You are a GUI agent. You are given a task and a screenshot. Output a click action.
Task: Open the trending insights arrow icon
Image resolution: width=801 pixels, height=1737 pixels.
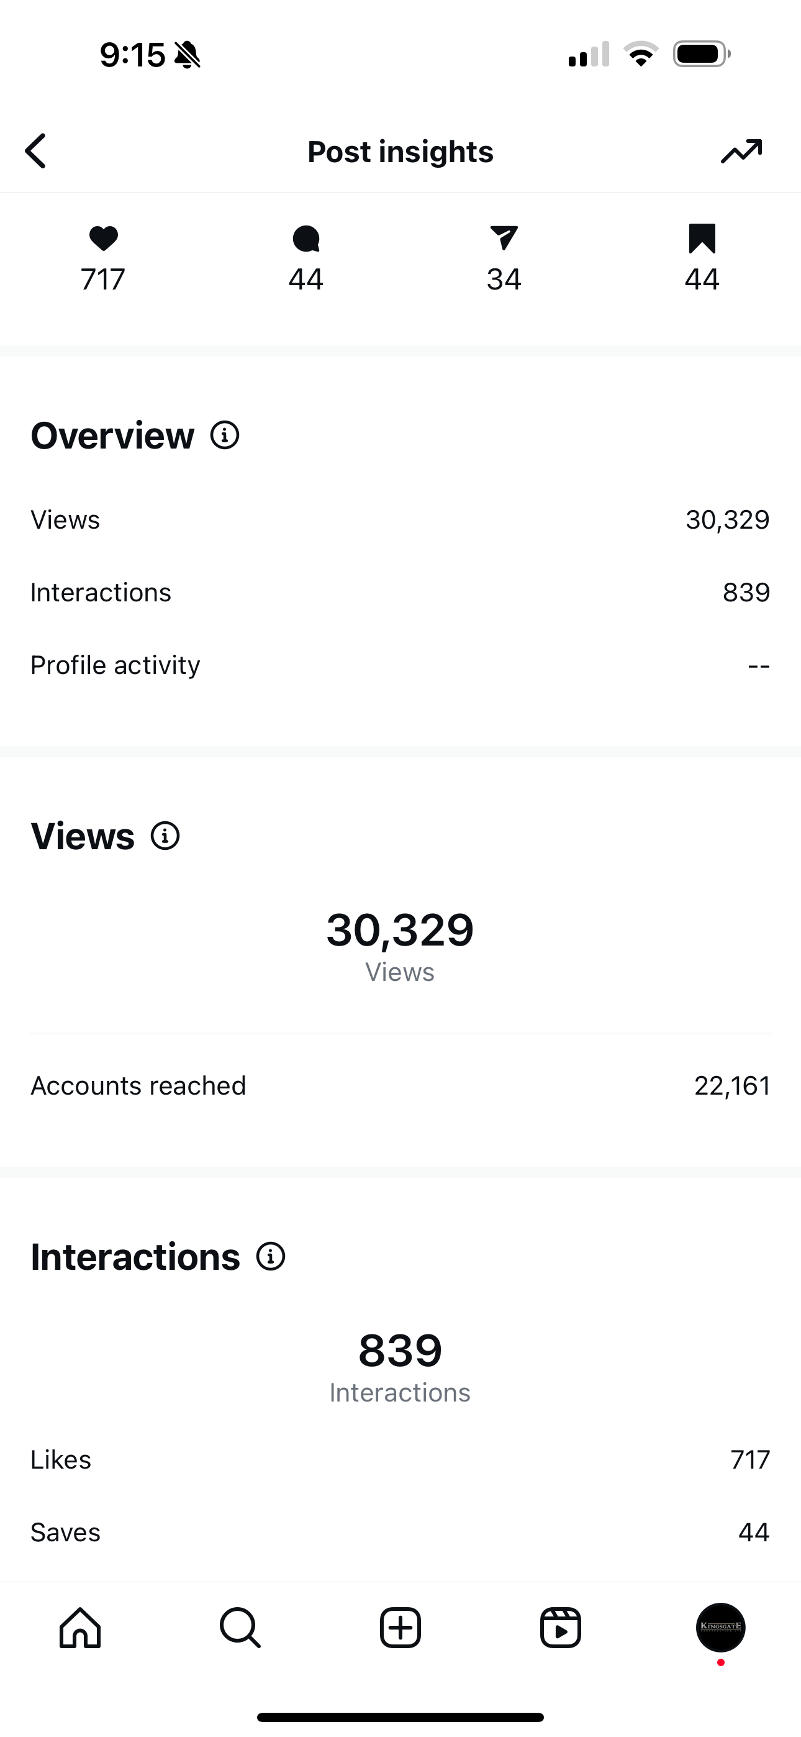click(741, 151)
